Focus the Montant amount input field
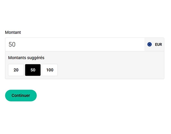Viewport: 171px width, 134px height. pos(75,44)
